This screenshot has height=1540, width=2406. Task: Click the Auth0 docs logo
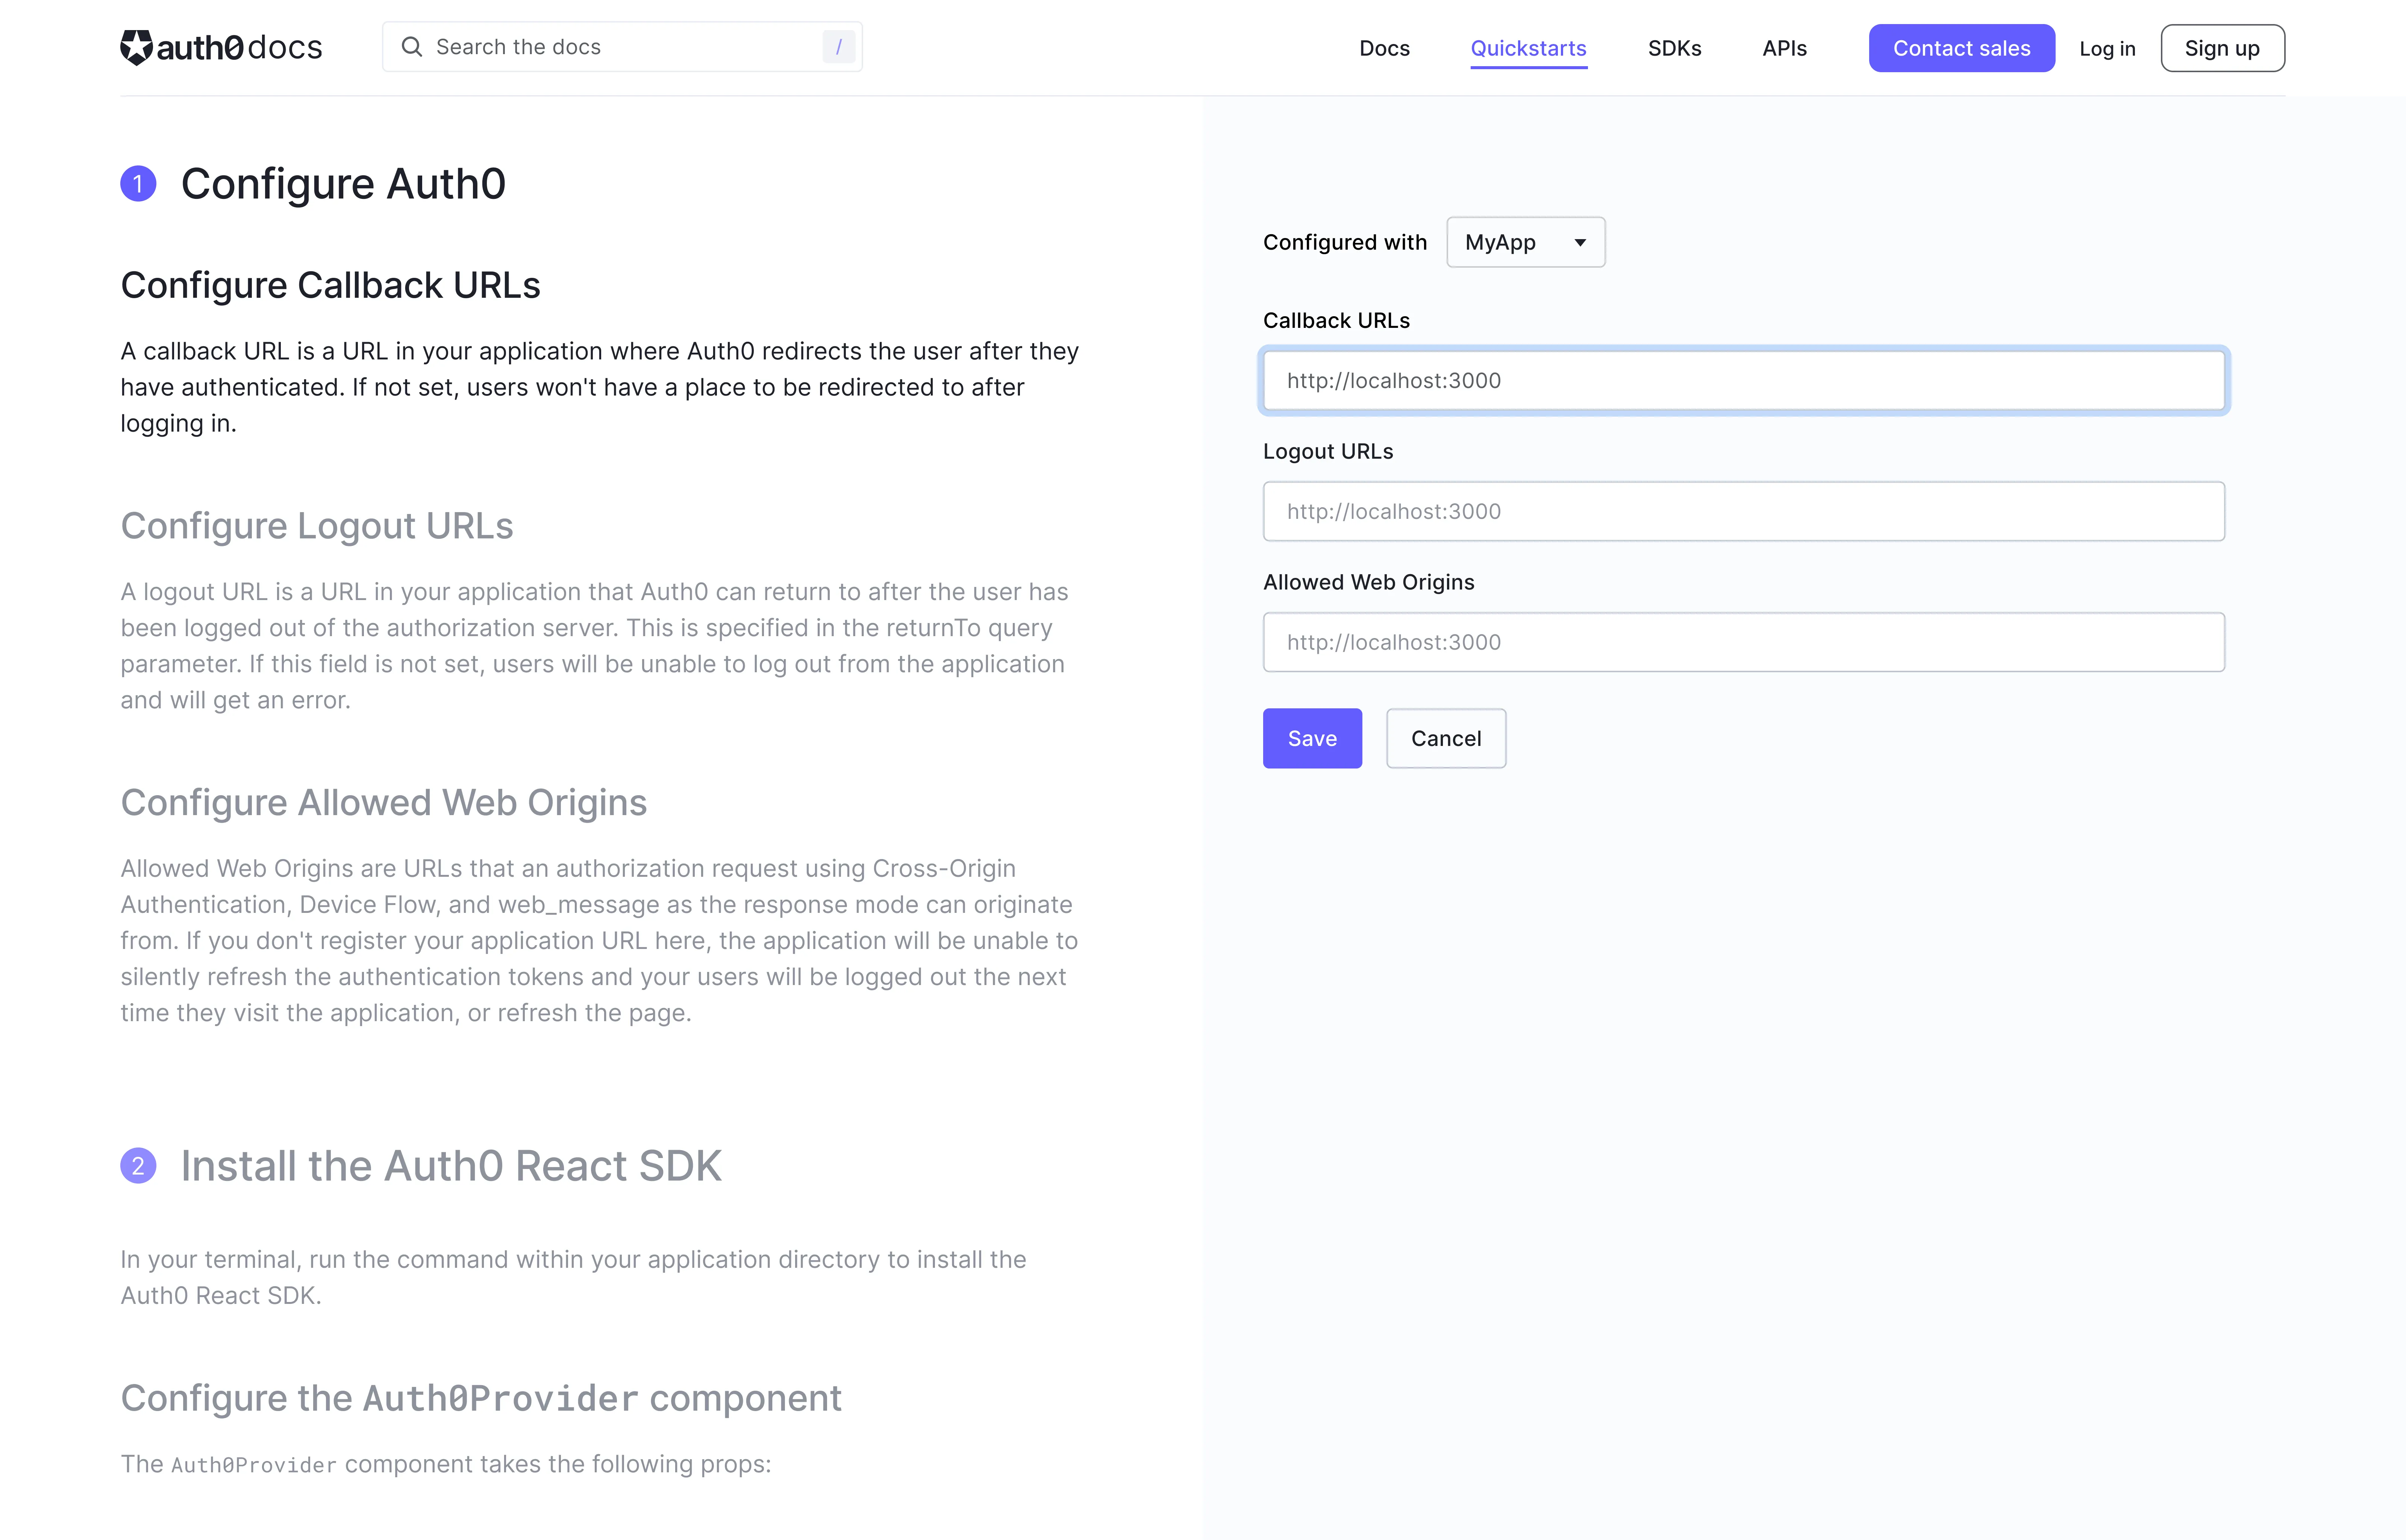[x=221, y=47]
